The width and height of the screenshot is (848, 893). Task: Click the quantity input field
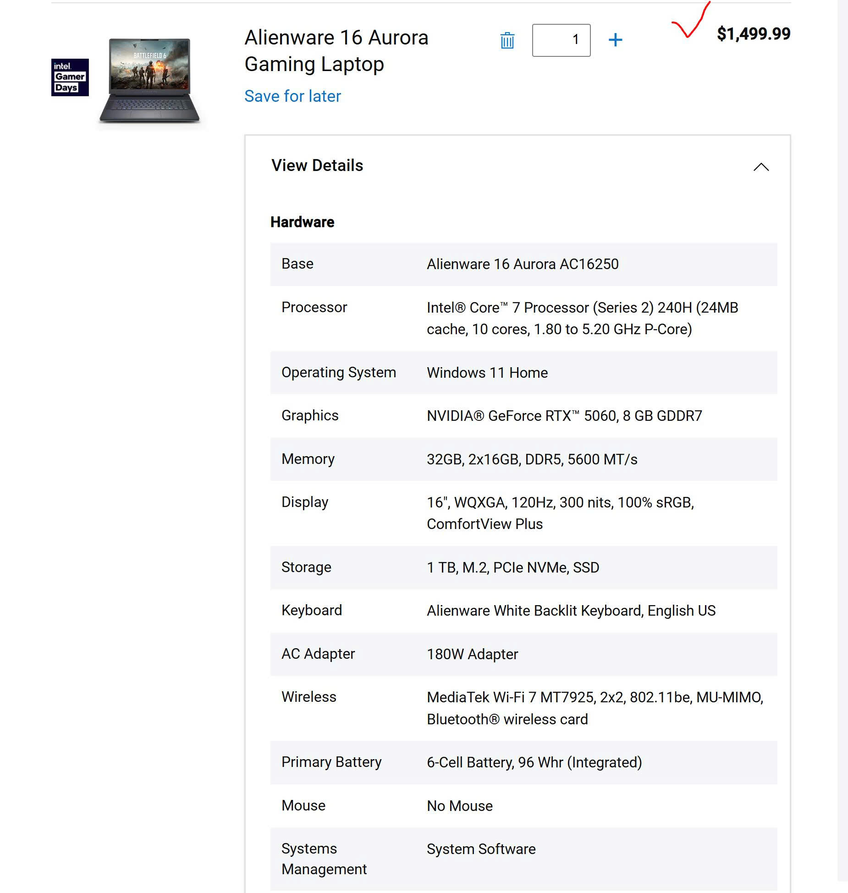click(x=561, y=40)
